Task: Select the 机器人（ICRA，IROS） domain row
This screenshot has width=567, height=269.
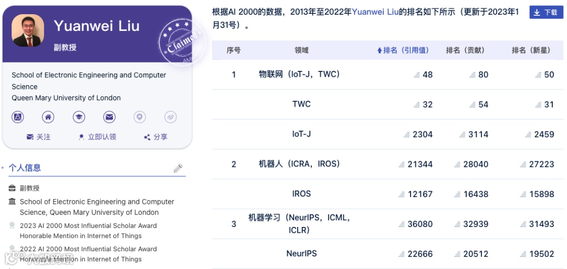Action: tap(299, 164)
